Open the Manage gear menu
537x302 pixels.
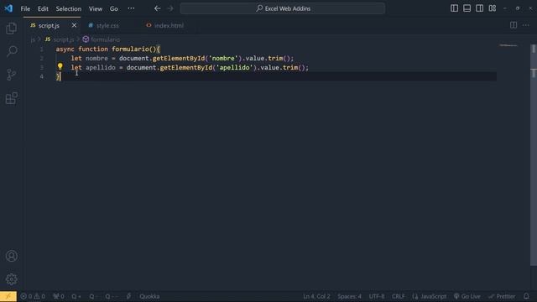tap(11, 279)
